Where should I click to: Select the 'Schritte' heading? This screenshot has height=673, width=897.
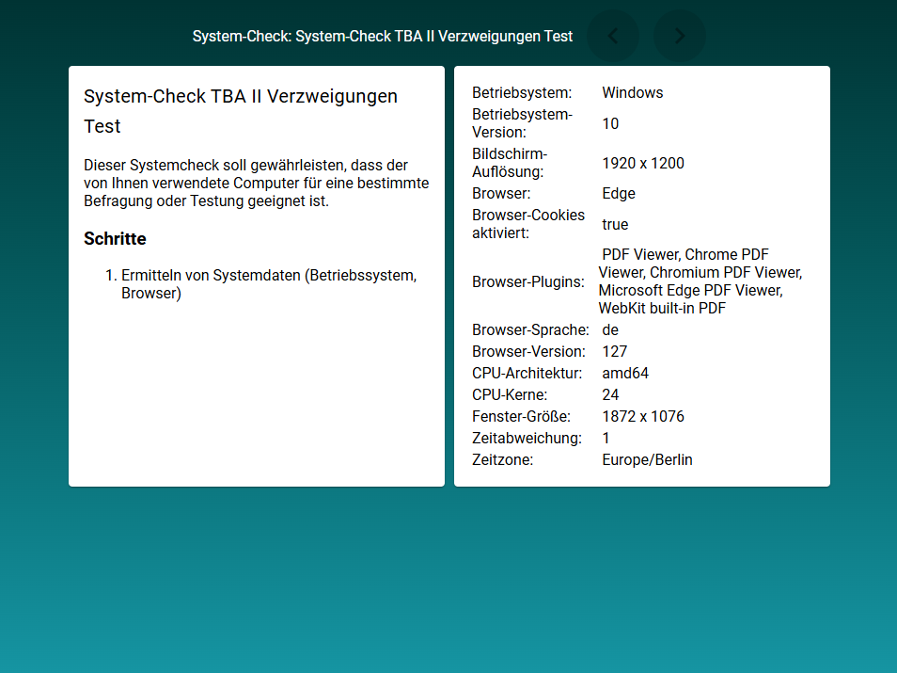(115, 238)
